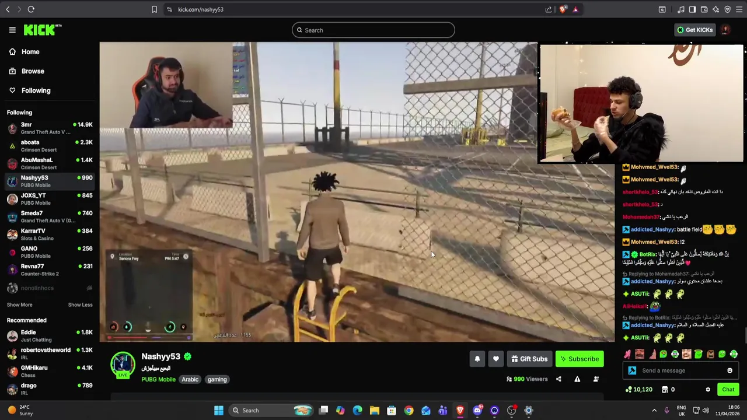Open the Brave Shields lion icon
The height and width of the screenshot is (420, 747).
click(x=563, y=9)
